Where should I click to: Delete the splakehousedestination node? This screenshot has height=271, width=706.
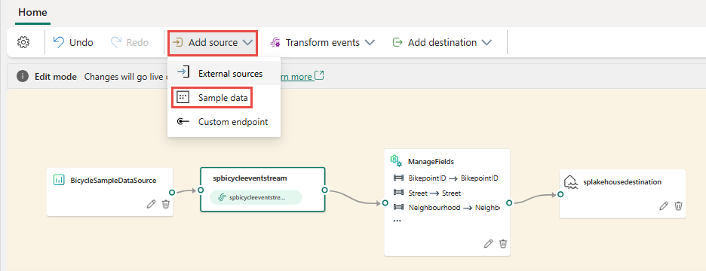click(678, 206)
